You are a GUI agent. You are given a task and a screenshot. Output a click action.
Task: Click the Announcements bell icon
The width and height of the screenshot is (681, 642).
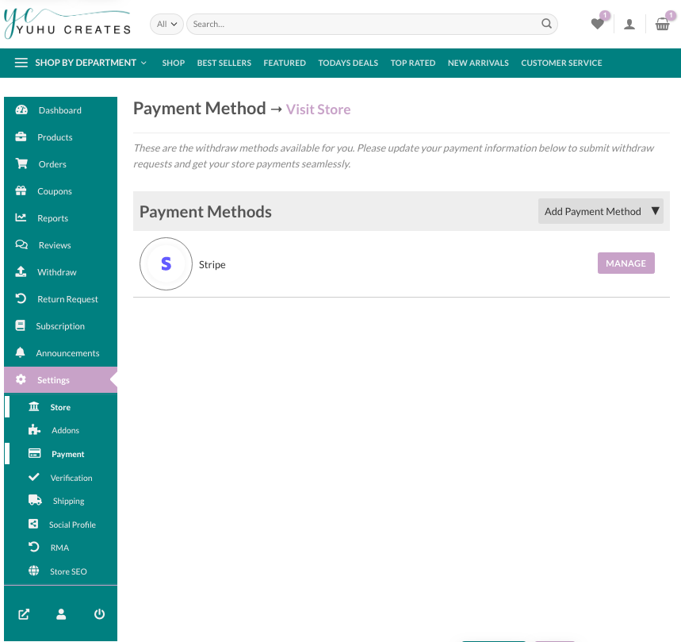coord(20,352)
